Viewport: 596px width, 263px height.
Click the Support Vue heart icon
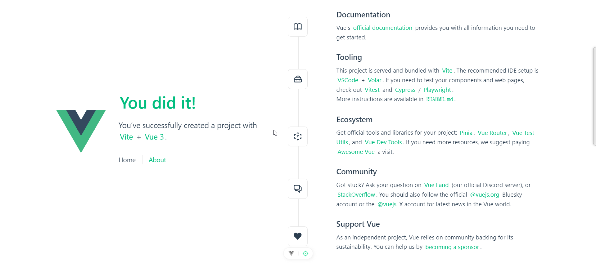298,236
